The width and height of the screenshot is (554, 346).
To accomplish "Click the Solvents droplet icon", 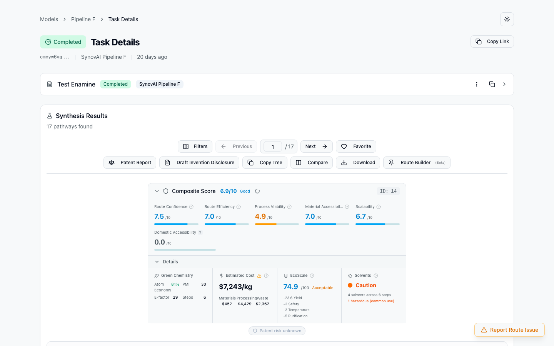I will tap(350, 276).
